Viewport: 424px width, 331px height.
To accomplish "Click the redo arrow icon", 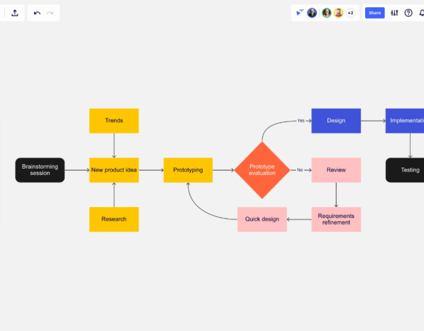I will 50,13.
